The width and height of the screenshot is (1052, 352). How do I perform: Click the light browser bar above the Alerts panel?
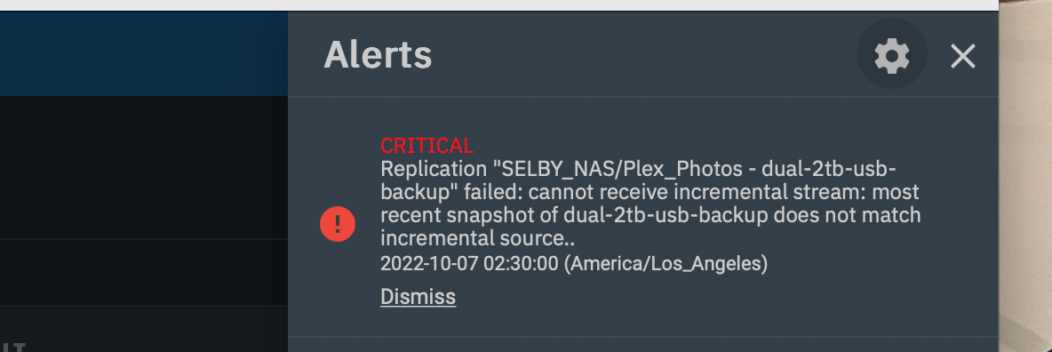coord(499,5)
